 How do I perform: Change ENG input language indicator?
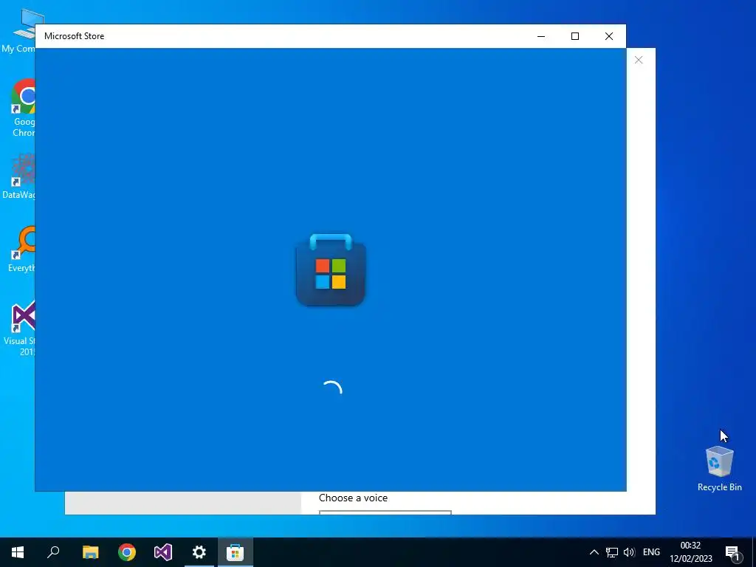click(x=651, y=552)
